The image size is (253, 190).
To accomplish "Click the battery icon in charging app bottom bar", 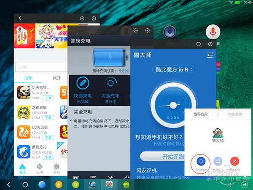I will 76,177.
